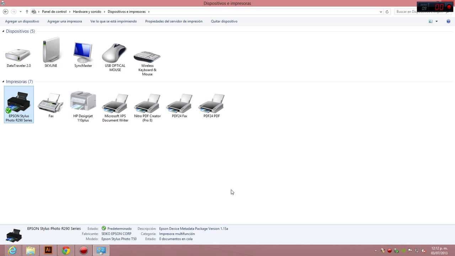Click the Dispositivos e impresoras breadcrumb
The height and width of the screenshot is (256, 455).
127,12
